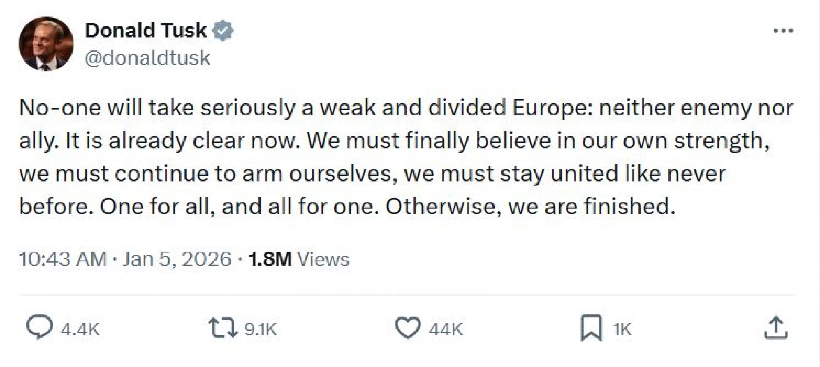Bookmark this post with bookmark icon
Viewport: 820px width, 367px height.
[591, 328]
